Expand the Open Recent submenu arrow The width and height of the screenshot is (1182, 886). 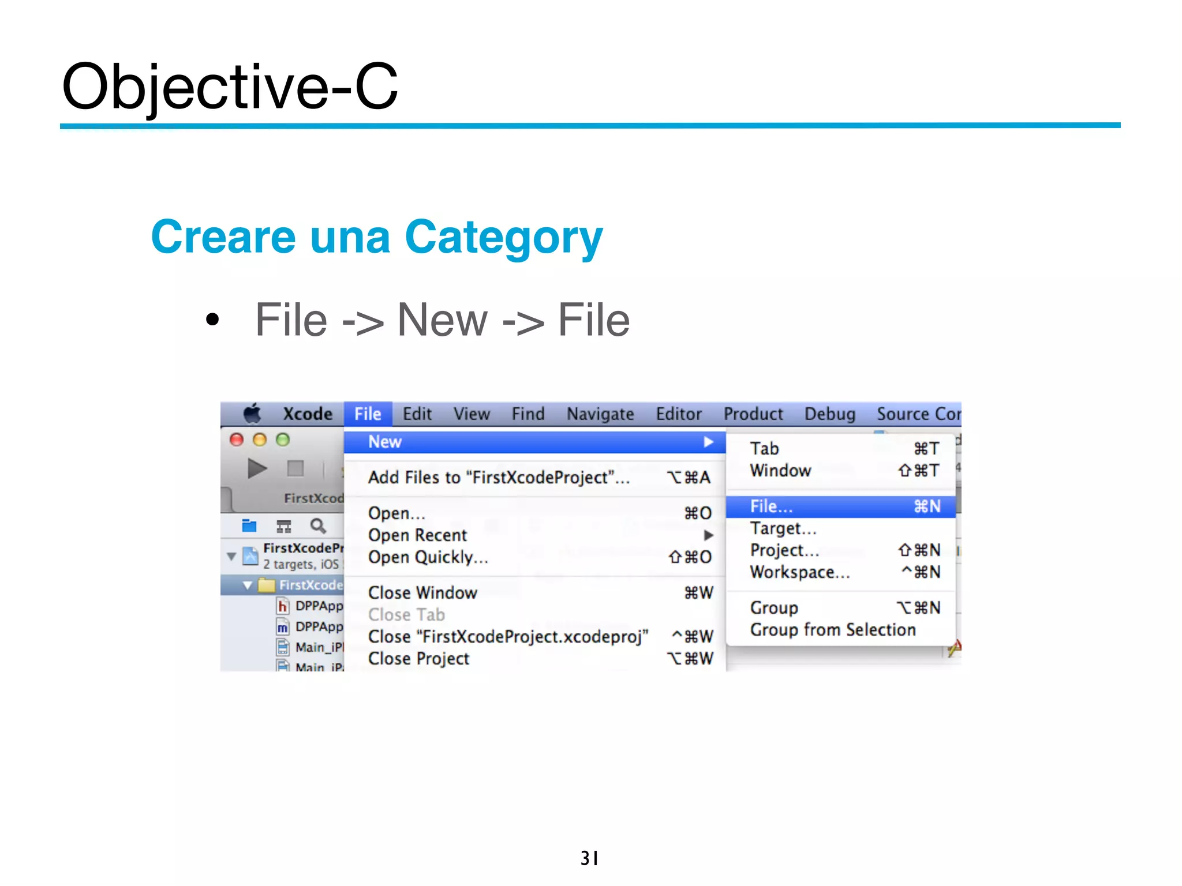pos(709,535)
